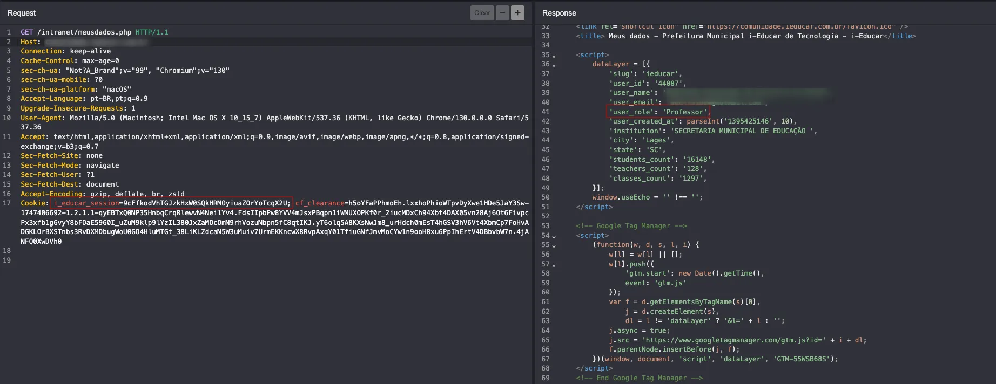Viewport: 996px width, 384px height.
Task: Click the Clear button in Request panel
Action: (482, 13)
